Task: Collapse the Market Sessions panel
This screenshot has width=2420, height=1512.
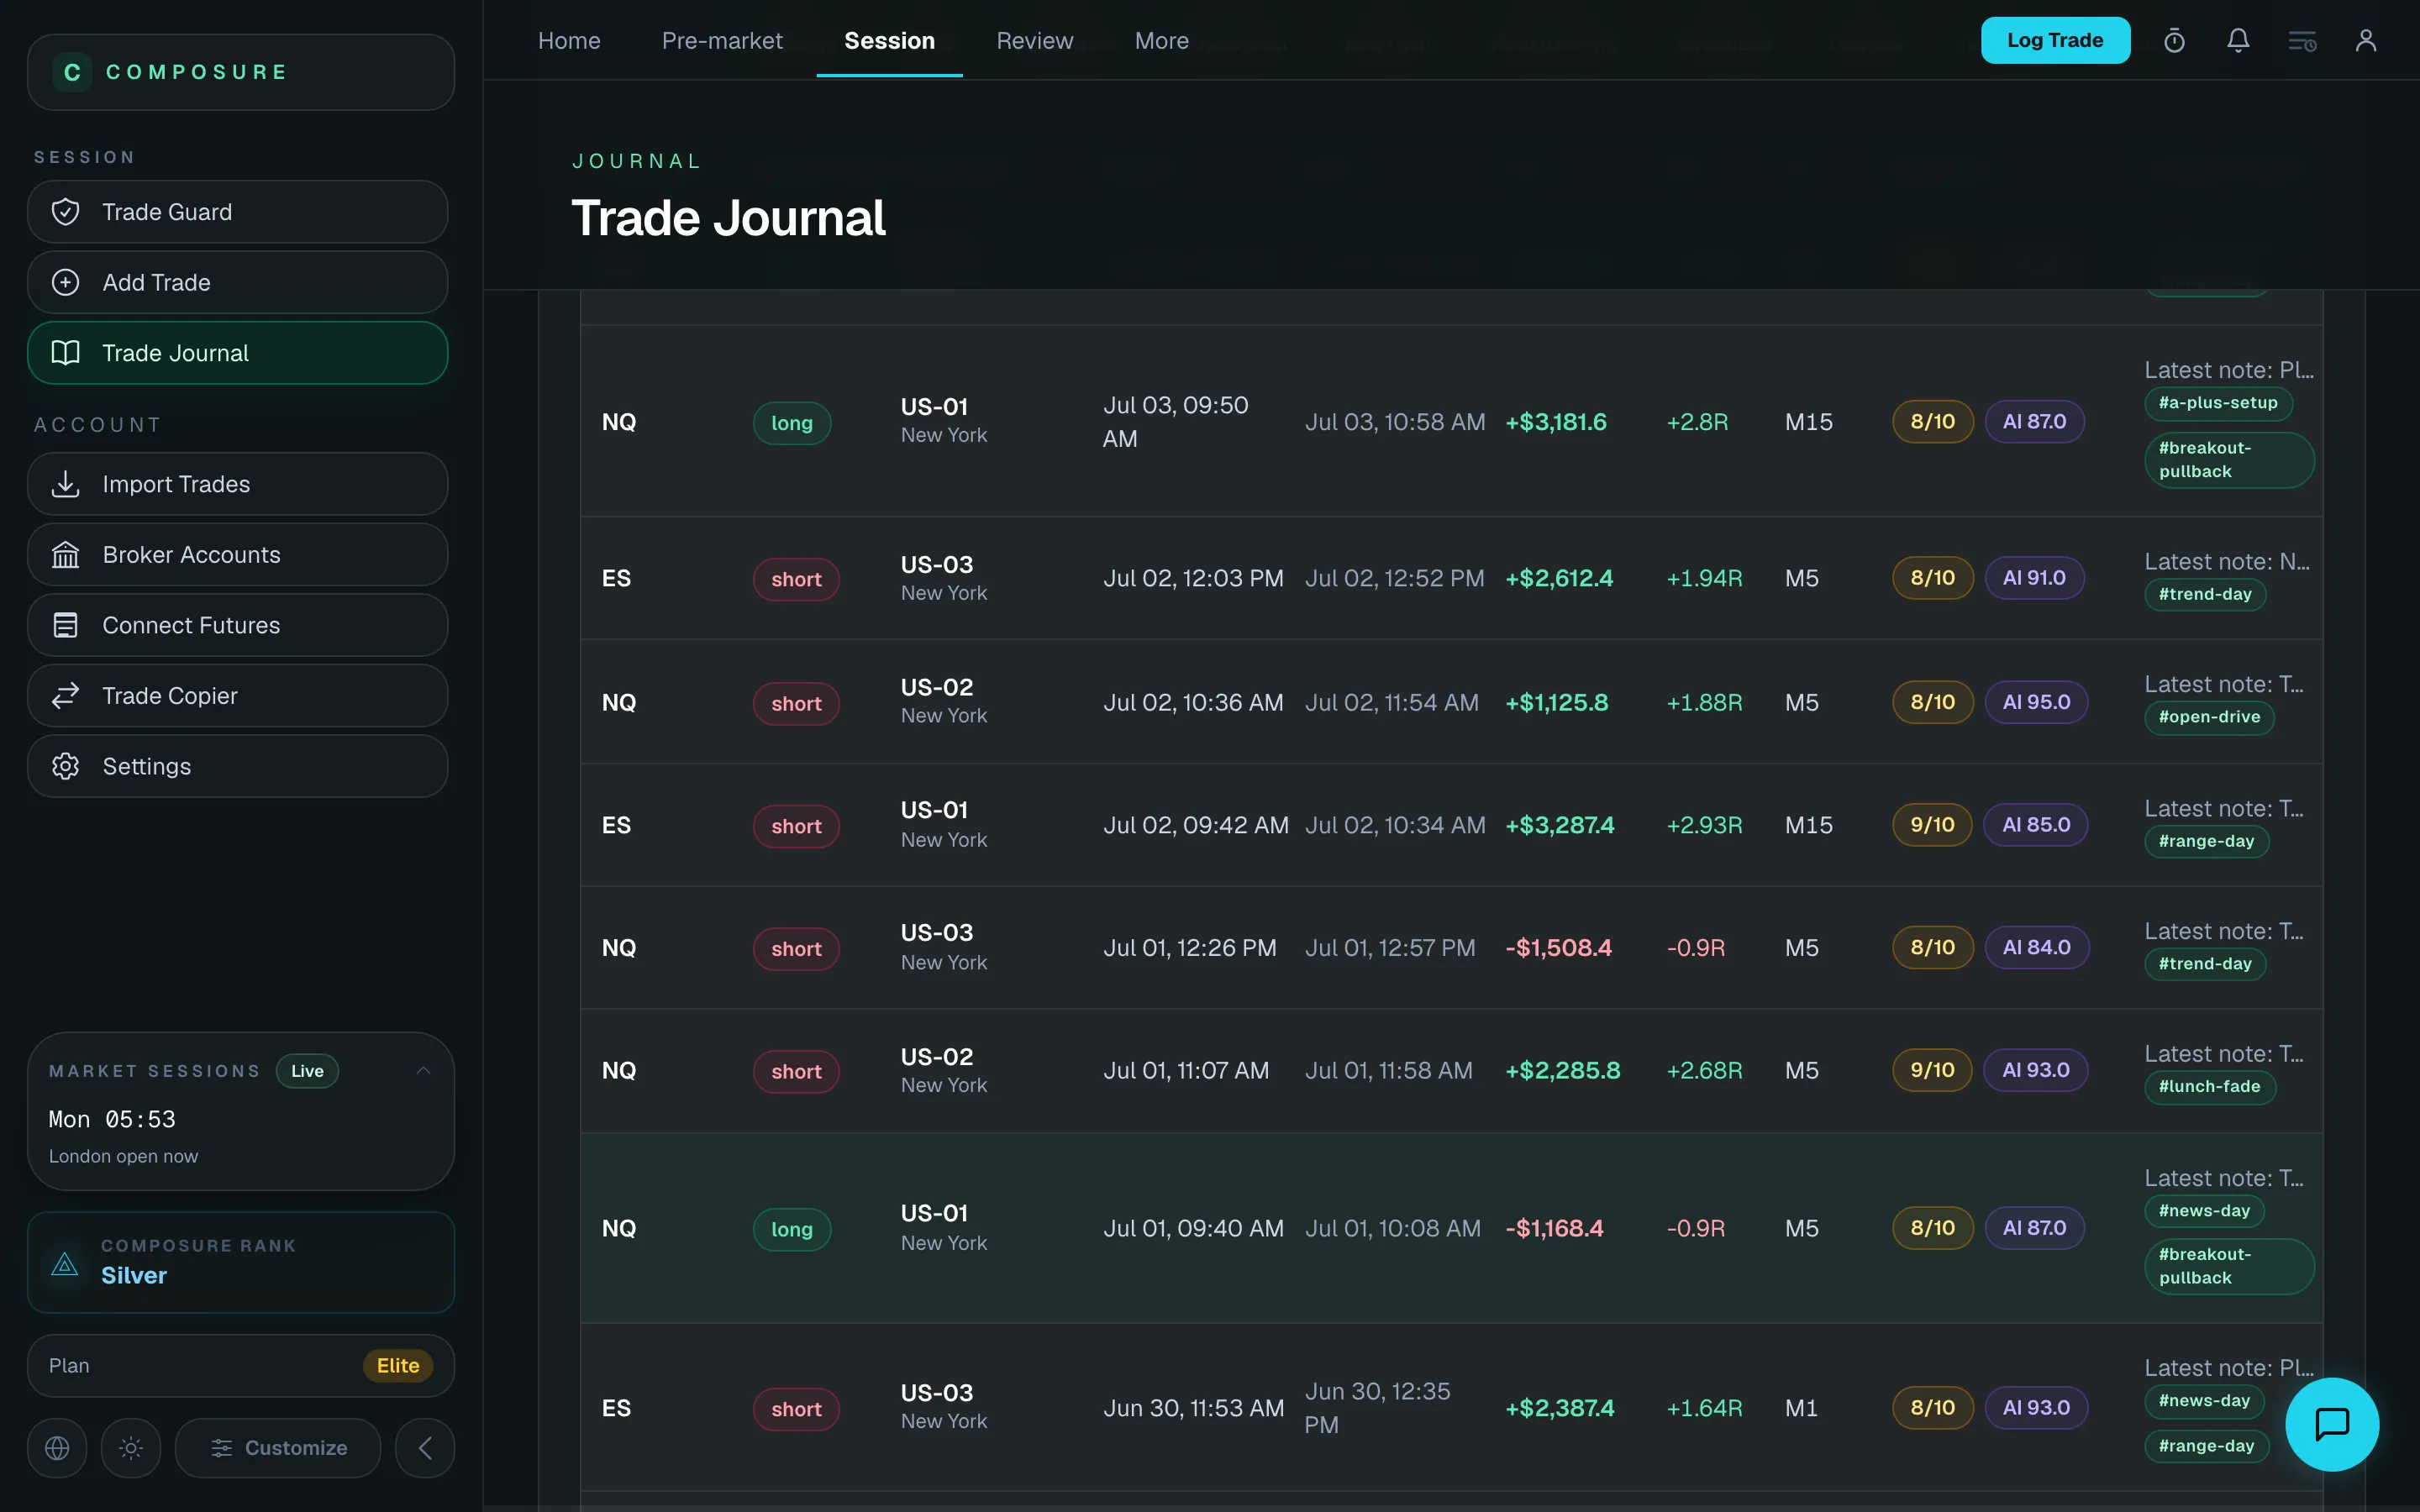Action: tap(424, 1071)
